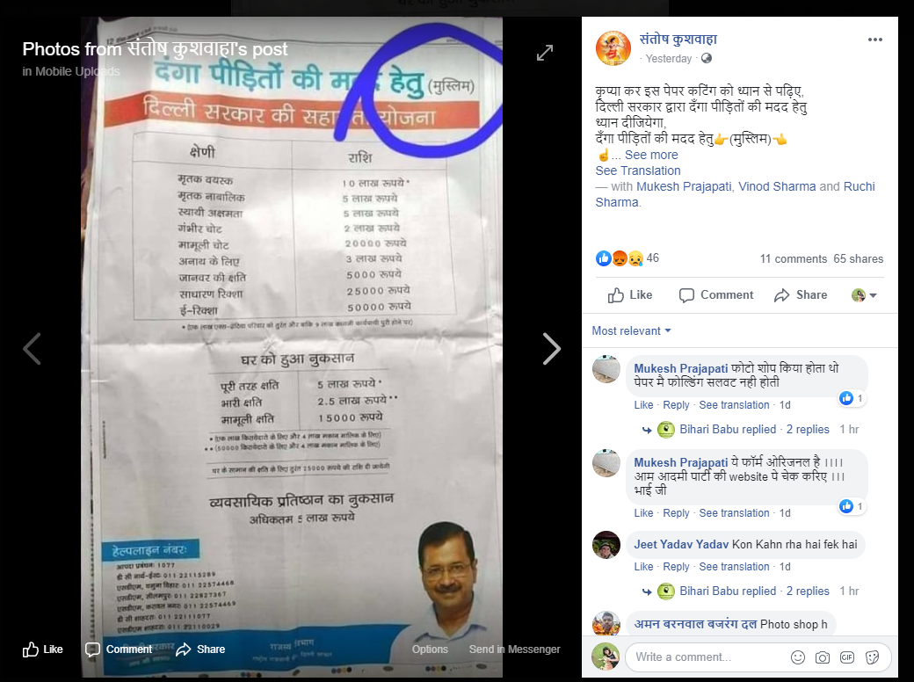Go to the next photo arrow
The height and width of the screenshot is (682, 914).
(551, 349)
